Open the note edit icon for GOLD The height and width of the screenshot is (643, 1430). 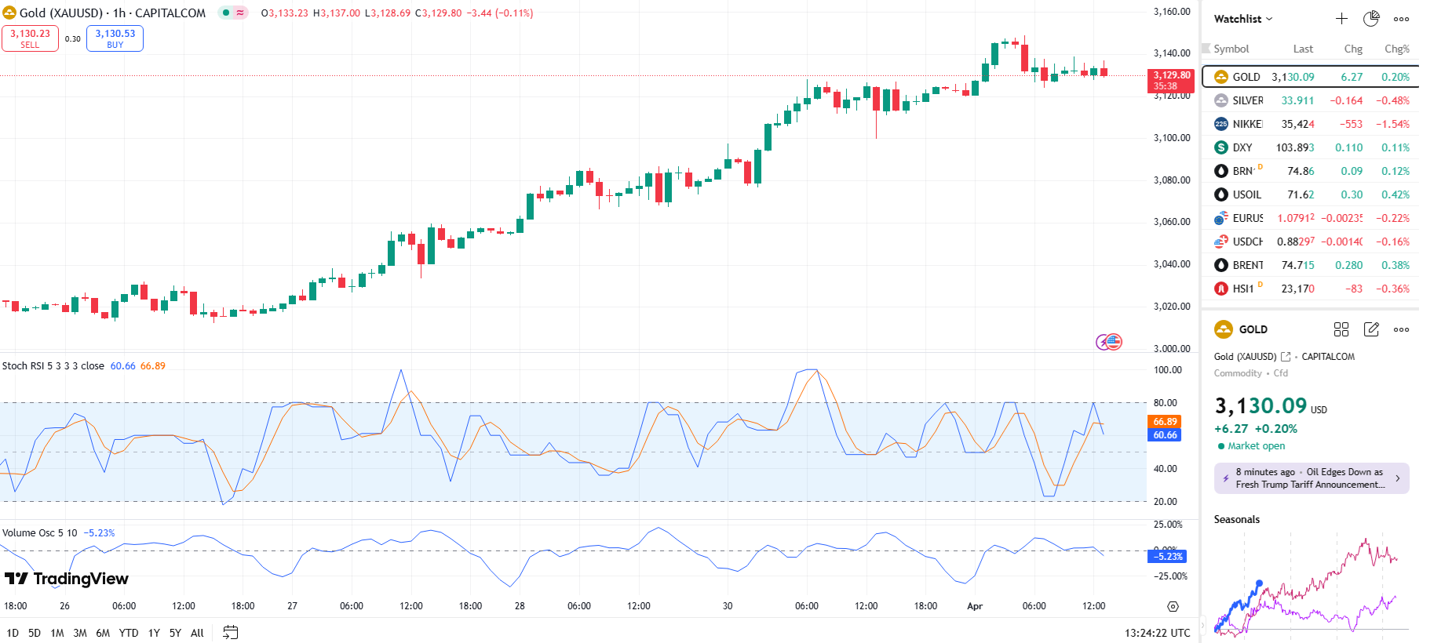pos(1371,329)
